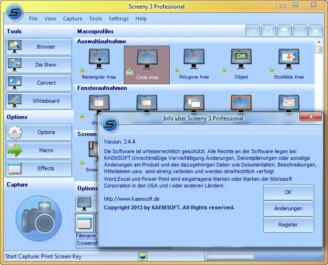Image resolution: width=328 pixels, height=265 pixels.
Task: Click green arrow beside Polygone Area
Action: [x=177, y=71]
